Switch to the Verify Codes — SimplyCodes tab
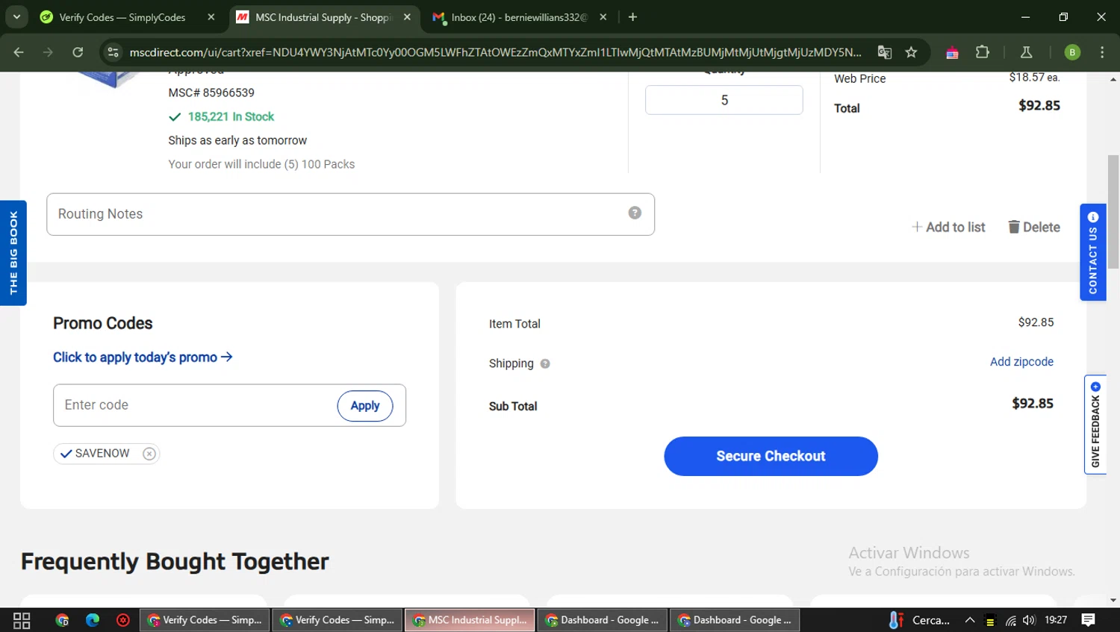The width and height of the screenshot is (1120, 632). coord(123,17)
